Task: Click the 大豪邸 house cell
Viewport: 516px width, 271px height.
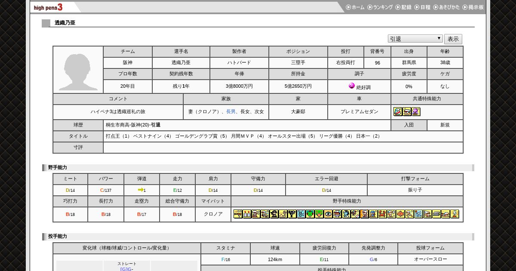Action: pyautogui.click(x=298, y=112)
